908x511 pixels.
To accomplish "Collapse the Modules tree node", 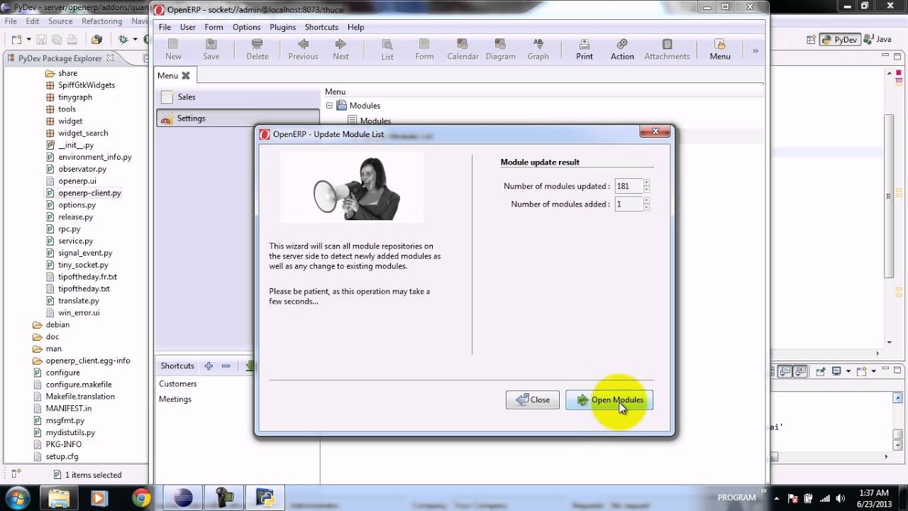I will 329,106.
